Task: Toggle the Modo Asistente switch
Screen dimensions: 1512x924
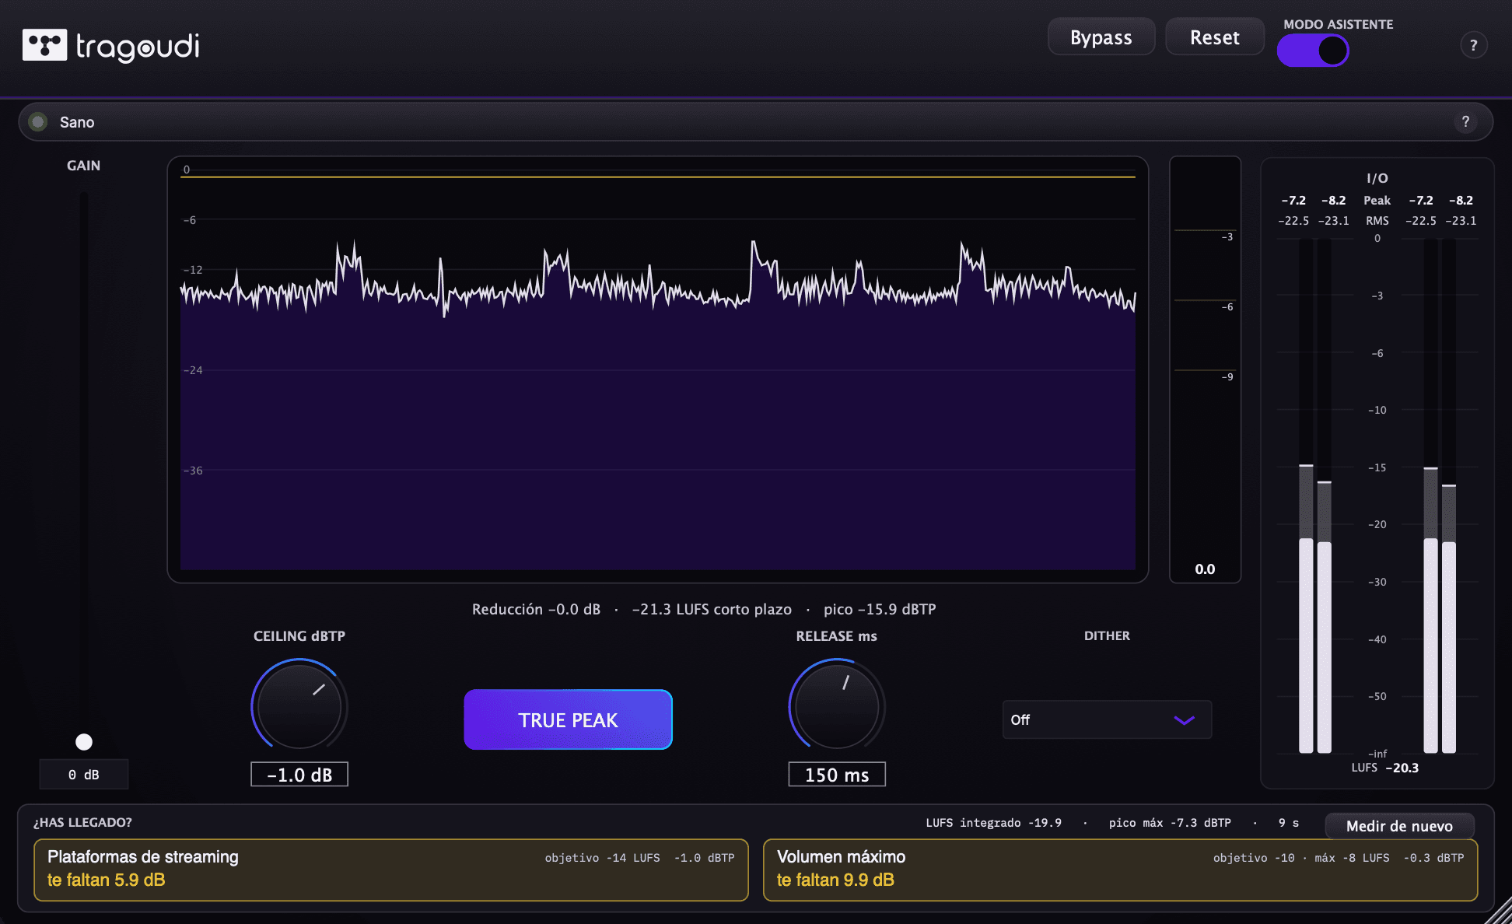Action: point(1313,51)
